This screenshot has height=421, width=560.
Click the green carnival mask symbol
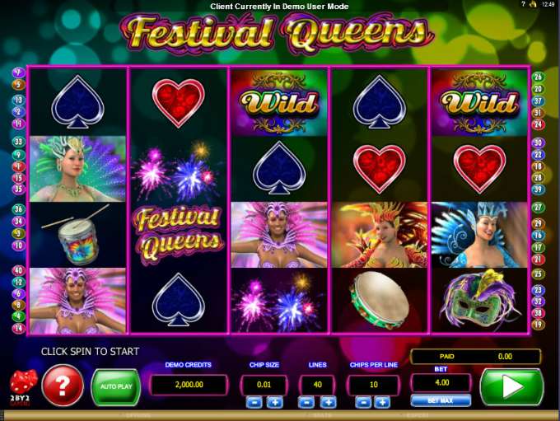tap(479, 300)
